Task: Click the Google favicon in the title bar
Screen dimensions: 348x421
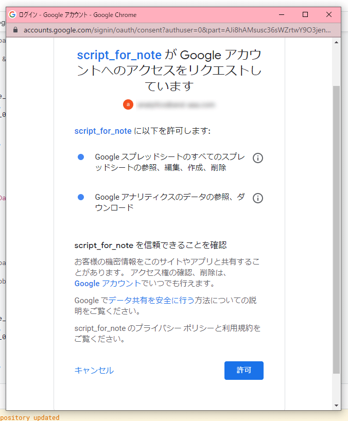Action: pos(12,14)
